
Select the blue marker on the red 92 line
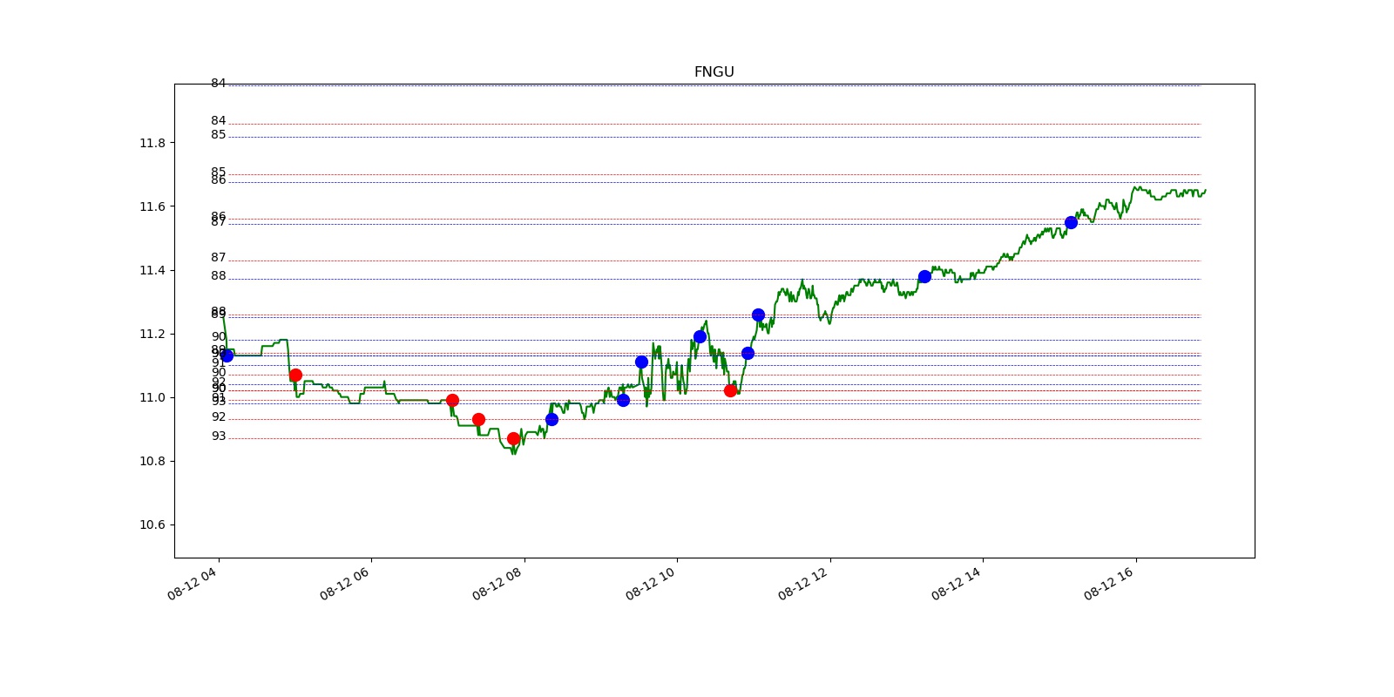(552, 419)
